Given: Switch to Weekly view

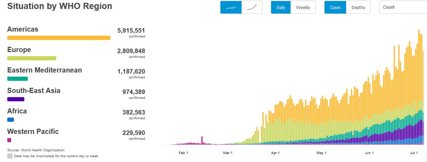Looking at the screenshot, I should coord(303,8).
